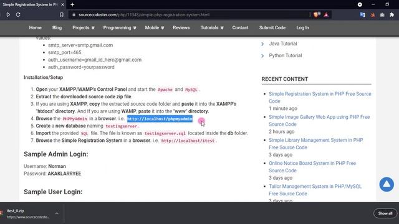399x224 pixels.
Task: Click the circular profile icon in title bar
Action: 360,4
